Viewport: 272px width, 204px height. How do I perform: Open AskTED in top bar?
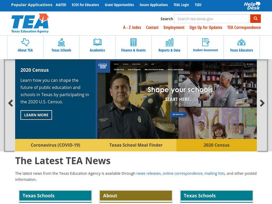click(61, 5)
